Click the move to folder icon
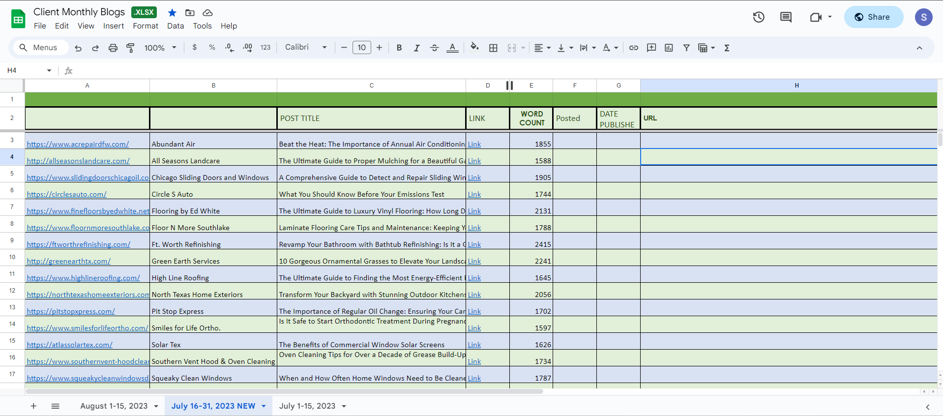Screen dimensions: 943x416 (190, 13)
